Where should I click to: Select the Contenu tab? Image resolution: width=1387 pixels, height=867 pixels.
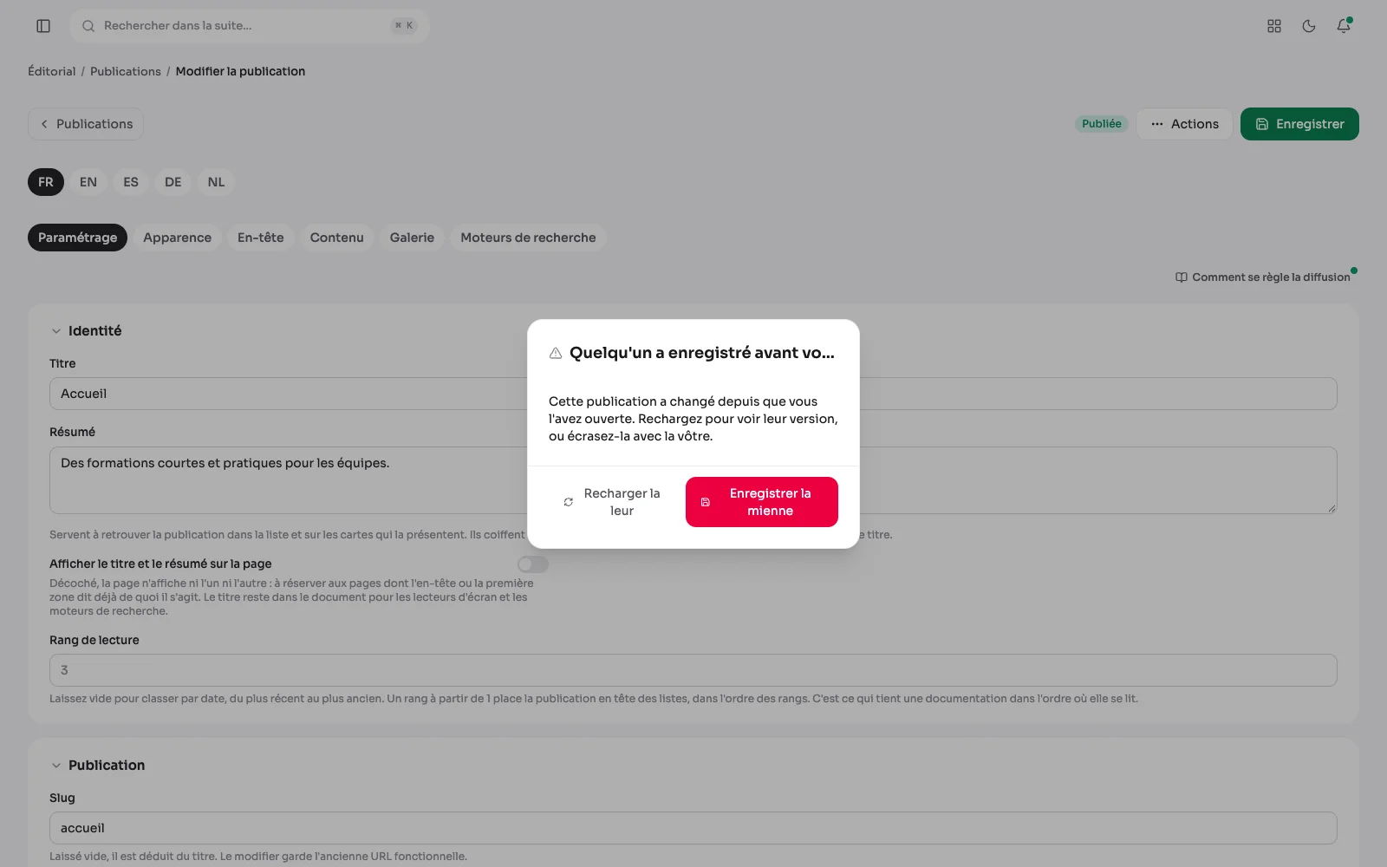coord(337,238)
